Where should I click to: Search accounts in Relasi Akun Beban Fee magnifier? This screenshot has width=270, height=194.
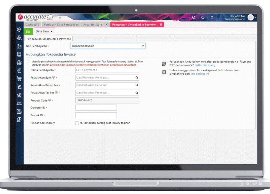tap(137, 85)
